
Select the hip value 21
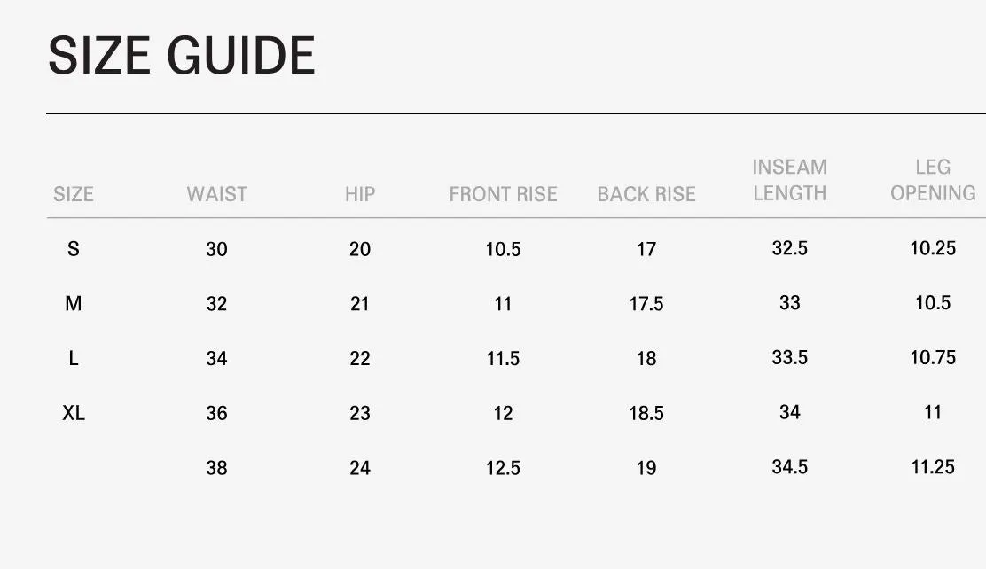click(x=360, y=304)
